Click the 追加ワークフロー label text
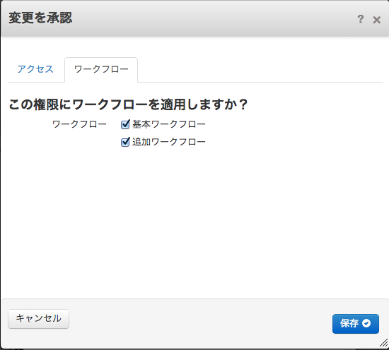The height and width of the screenshot is (350, 389). point(169,142)
